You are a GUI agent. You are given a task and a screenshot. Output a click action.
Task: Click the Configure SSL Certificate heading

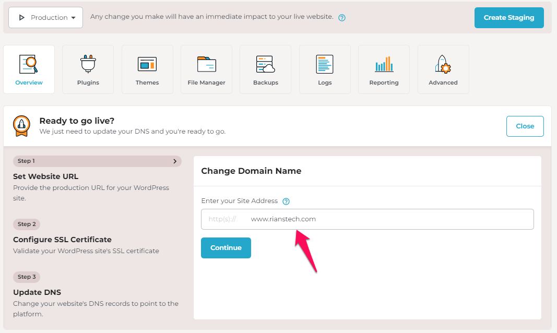(x=62, y=240)
